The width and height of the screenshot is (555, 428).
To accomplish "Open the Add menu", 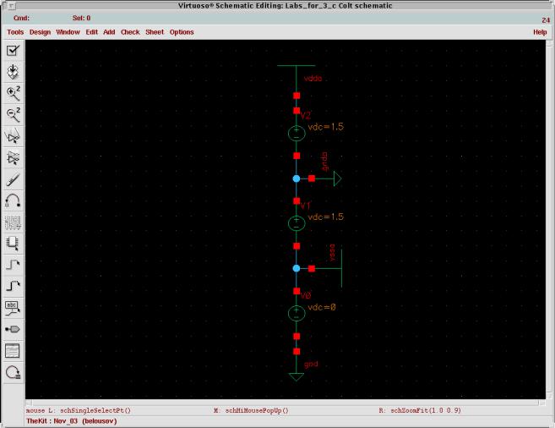I will [x=109, y=32].
